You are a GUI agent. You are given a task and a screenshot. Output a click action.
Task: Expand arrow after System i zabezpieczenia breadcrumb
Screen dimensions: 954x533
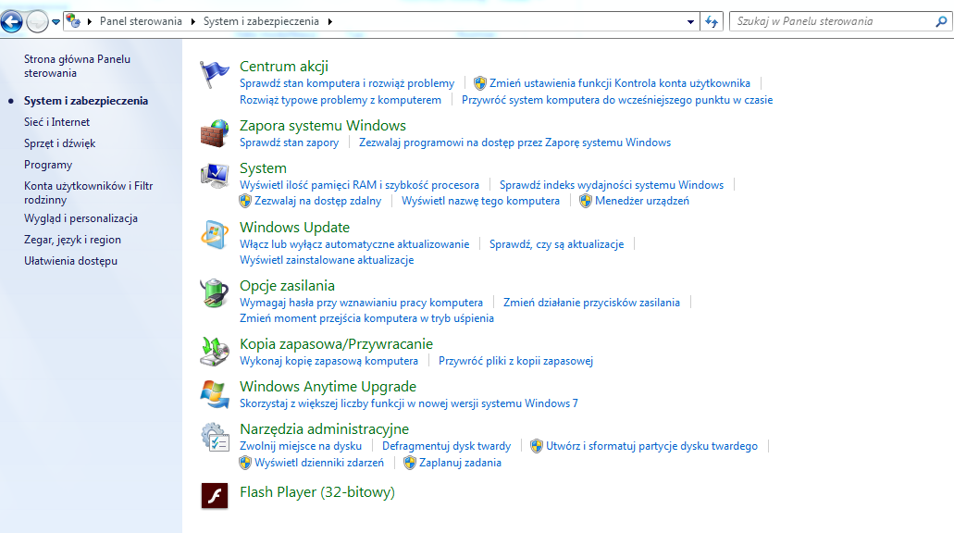click(x=329, y=21)
